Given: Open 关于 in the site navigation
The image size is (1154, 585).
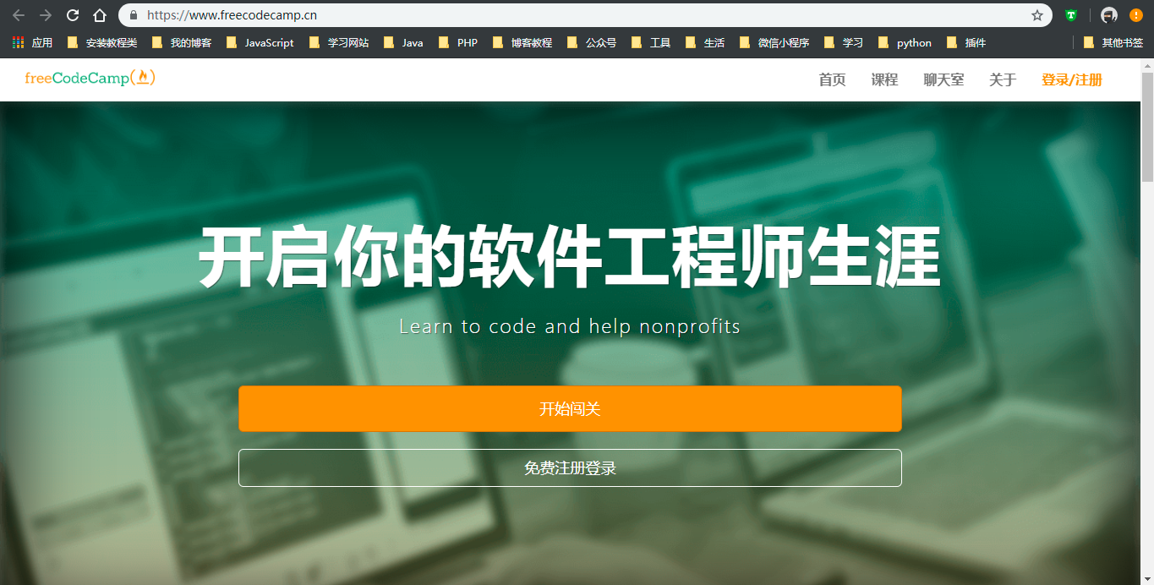Looking at the screenshot, I should (x=1003, y=79).
